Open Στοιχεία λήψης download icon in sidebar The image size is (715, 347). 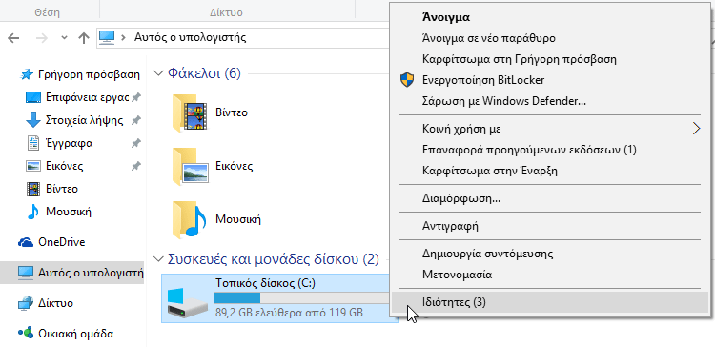coord(32,120)
